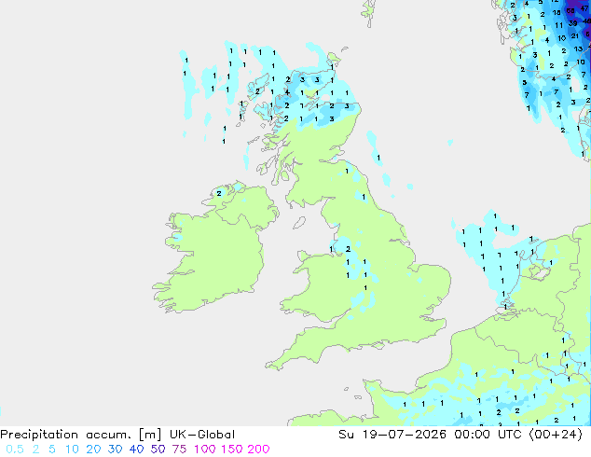Image resolution: width=591 pixels, height=457 pixels.
Task: Click the 75 legend value
Action: pyautogui.click(x=179, y=450)
